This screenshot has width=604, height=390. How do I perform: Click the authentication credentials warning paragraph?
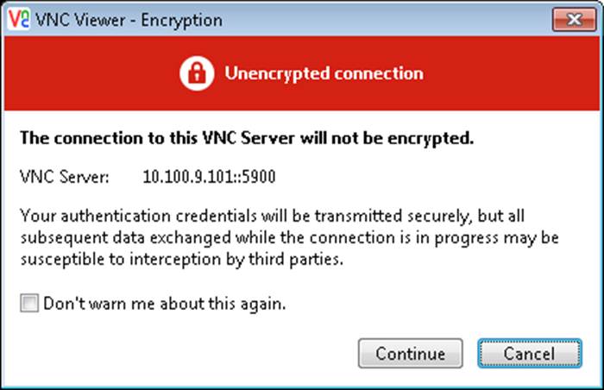click(x=289, y=237)
